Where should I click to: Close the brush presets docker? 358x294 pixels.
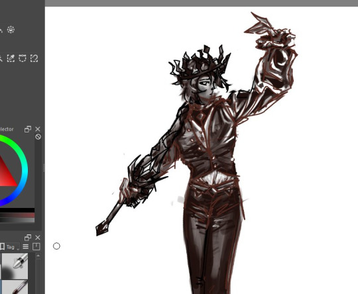[38, 238]
